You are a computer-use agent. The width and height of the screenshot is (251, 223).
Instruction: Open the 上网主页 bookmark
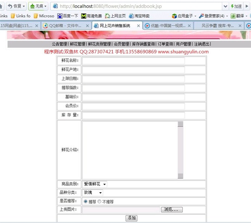tap(115, 16)
